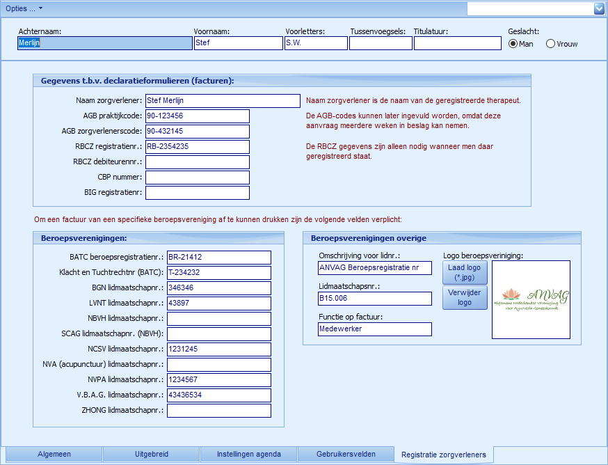This screenshot has width=608, height=465.
Task: Click the ZHONG lidmaatschapnr. field
Action: click(x=218, y=411)
